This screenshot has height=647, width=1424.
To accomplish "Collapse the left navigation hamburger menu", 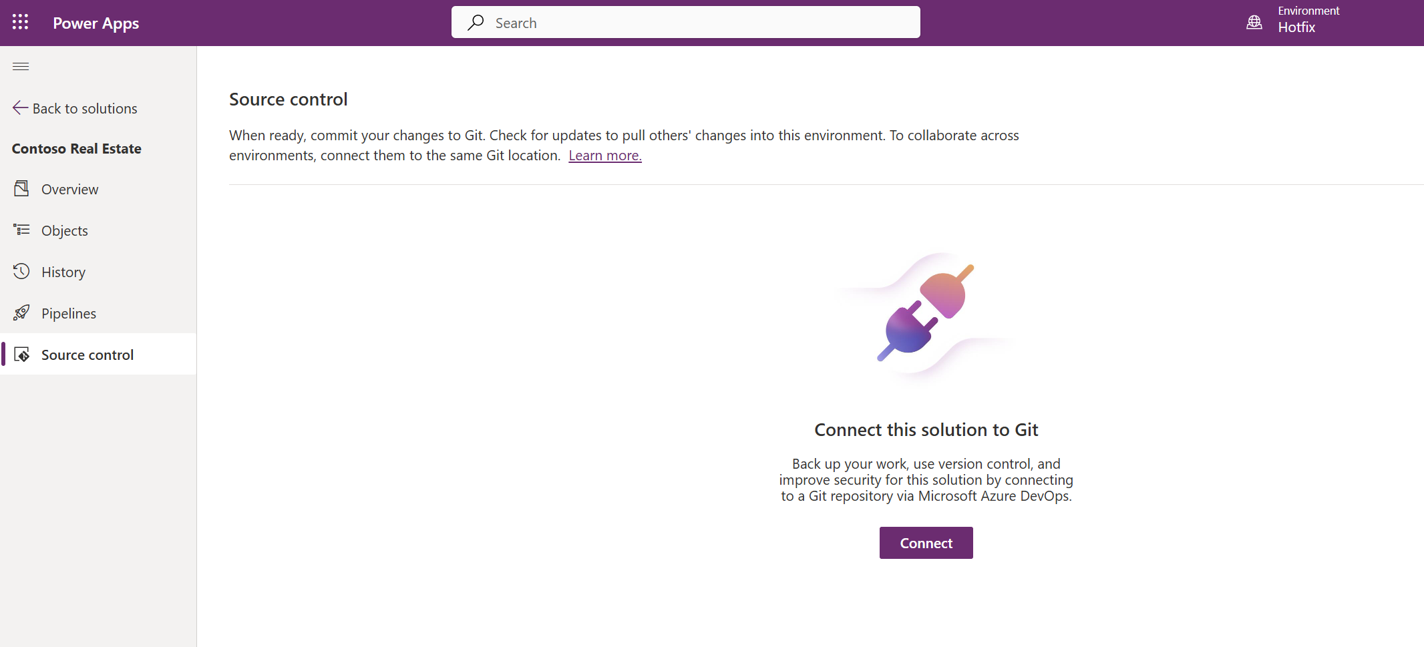I will (x=21, y=66).
